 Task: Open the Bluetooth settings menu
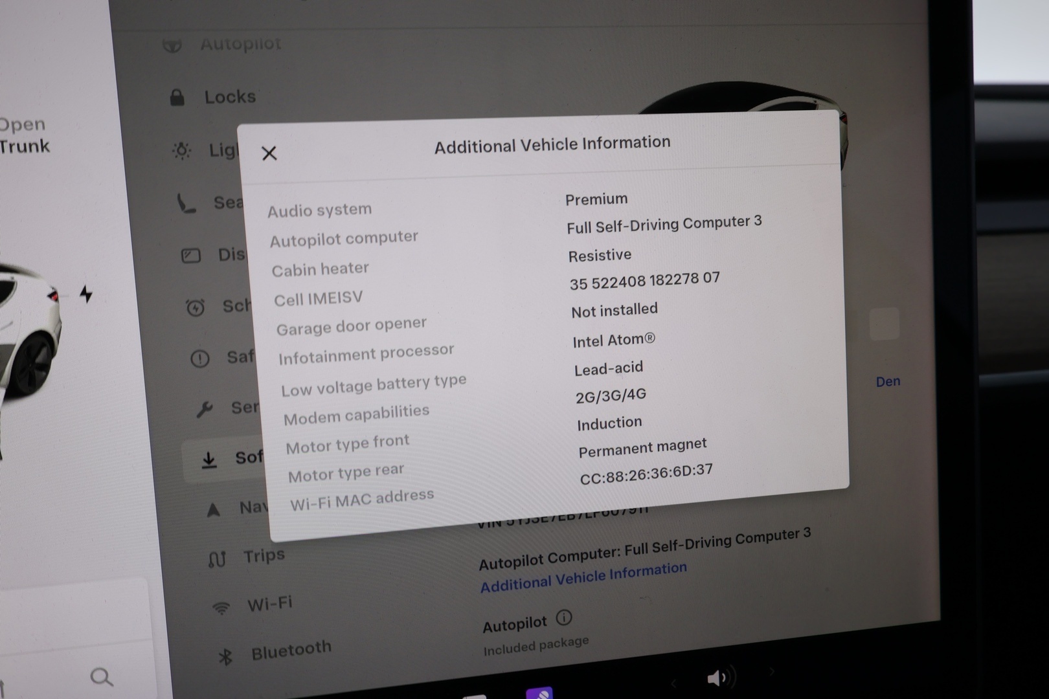291,650
